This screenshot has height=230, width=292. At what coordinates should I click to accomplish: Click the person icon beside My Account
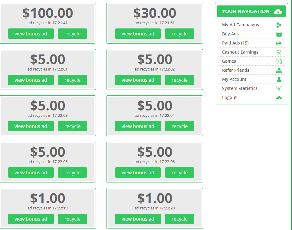tap(279, 80)
